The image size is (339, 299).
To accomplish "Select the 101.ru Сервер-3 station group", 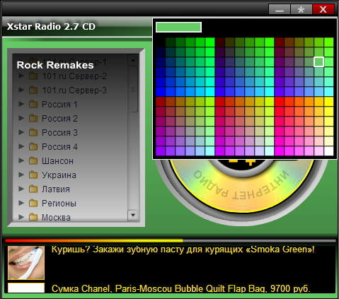I will pyautogui.click(x=74, y=90).
